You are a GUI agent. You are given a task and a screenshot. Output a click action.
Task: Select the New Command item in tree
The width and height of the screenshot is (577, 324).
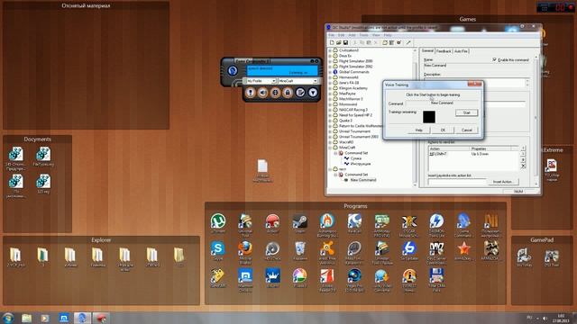tap(363, 180)
